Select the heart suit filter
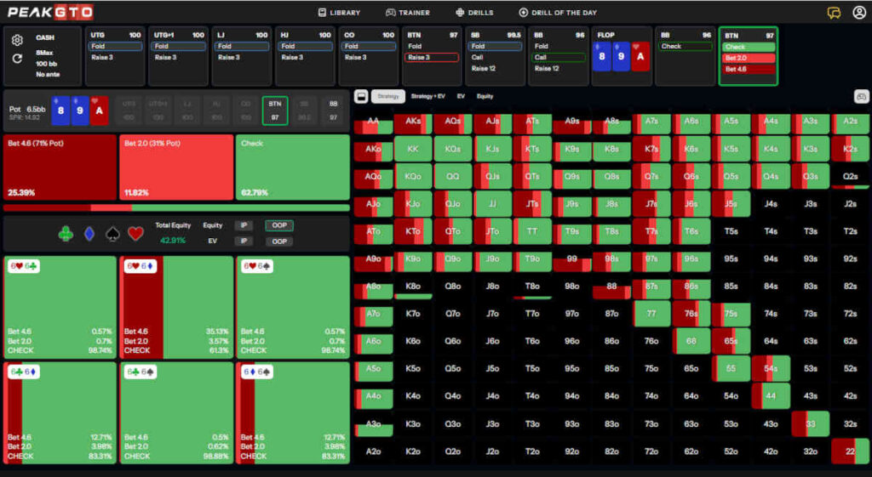872x477 pixels. tap(135, 234)
